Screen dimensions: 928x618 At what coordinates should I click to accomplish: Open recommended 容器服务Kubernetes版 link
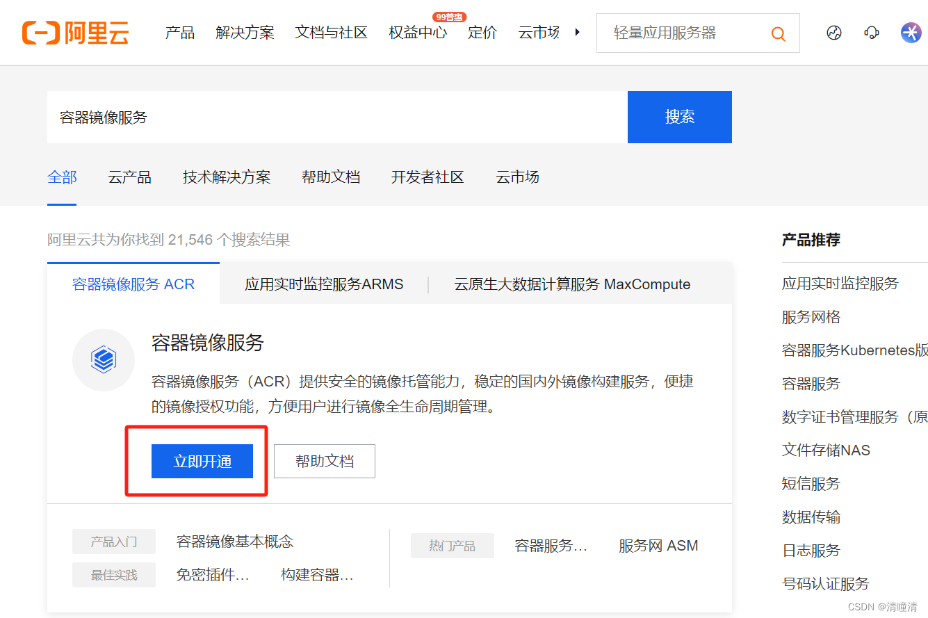(x=855, y=350)
